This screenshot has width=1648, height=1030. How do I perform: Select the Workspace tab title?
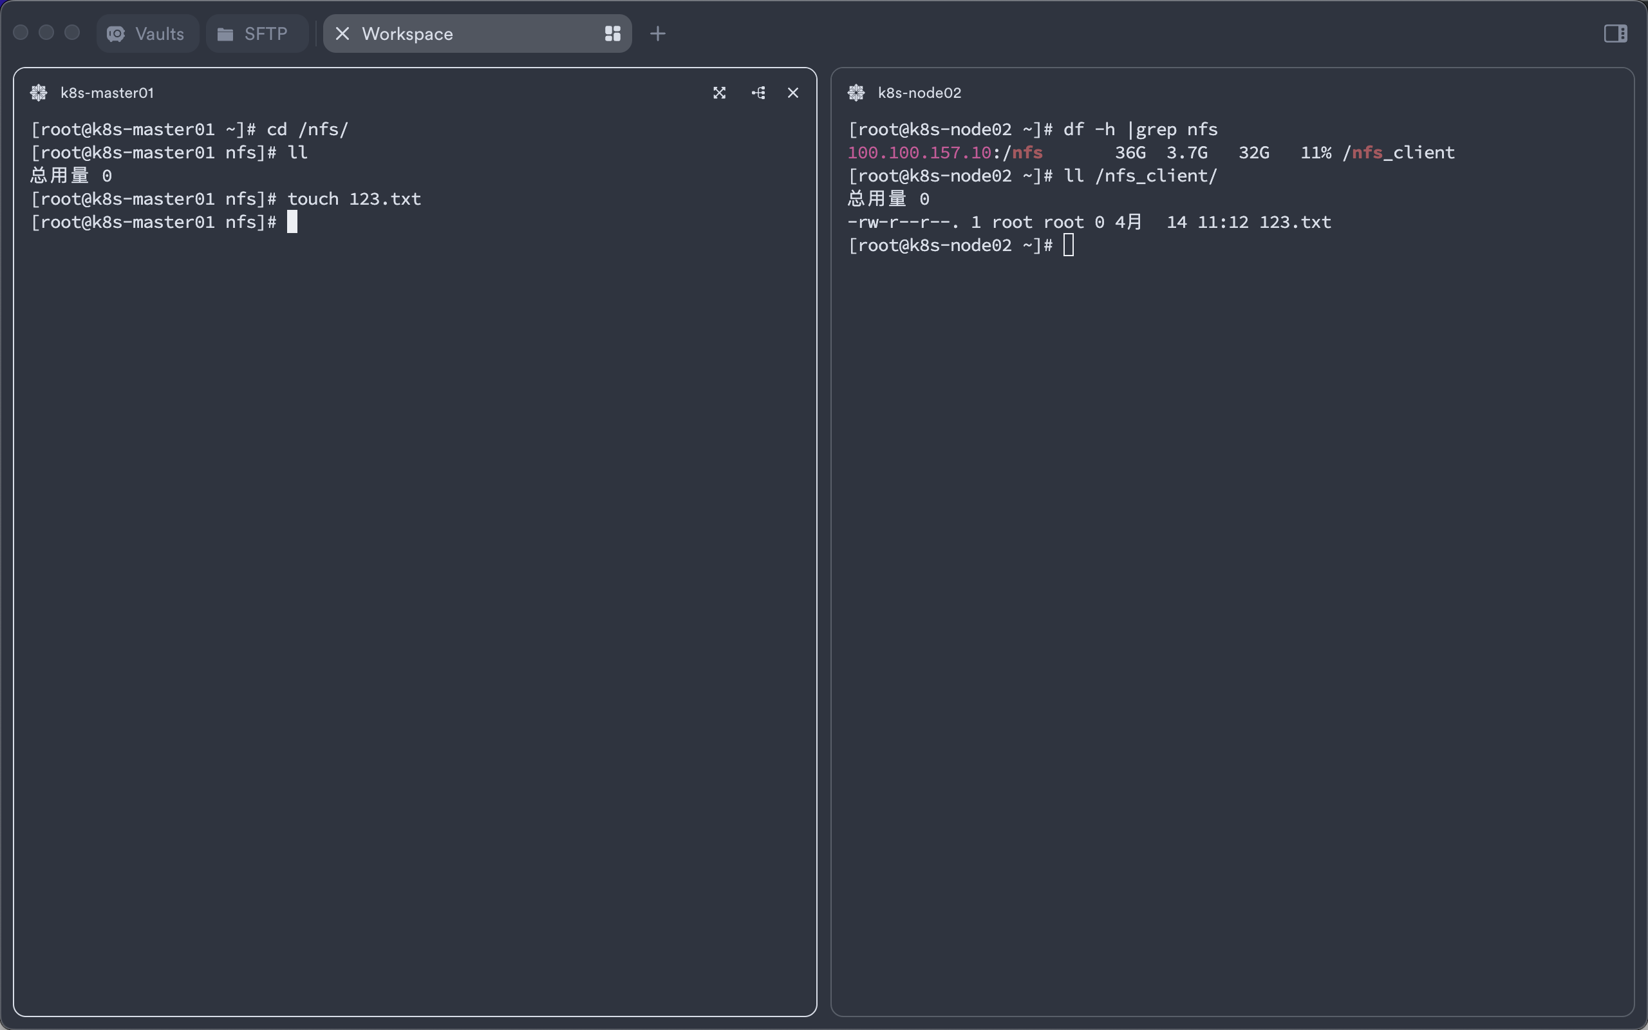point(407,34)
